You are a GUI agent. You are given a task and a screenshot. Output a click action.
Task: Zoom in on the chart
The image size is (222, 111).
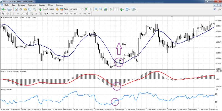96,9
